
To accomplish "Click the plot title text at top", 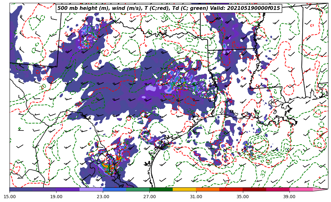I will pos(169,8).
